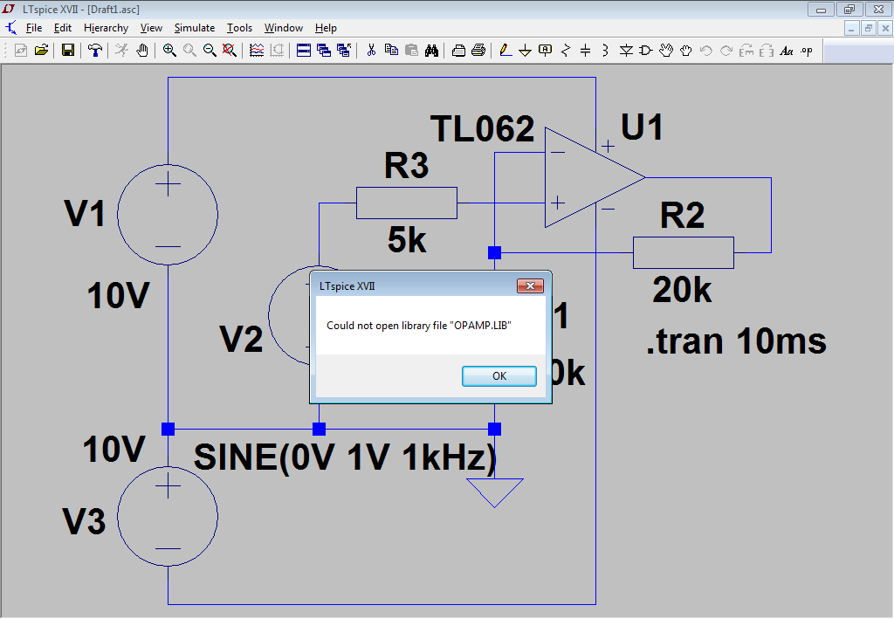This screenshot has height=619, width=894.
Task: Select the Drag tool closed hand icon
Action: pyautogui.click(x=686, y=51)
